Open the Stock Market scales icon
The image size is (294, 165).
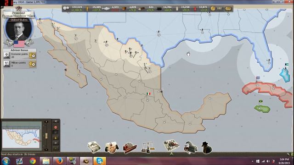click(x=147, y=148)
